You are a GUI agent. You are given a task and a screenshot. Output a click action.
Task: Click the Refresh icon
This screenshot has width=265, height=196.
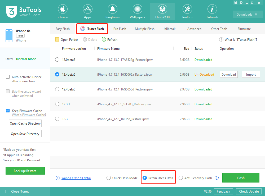[104, 39]
